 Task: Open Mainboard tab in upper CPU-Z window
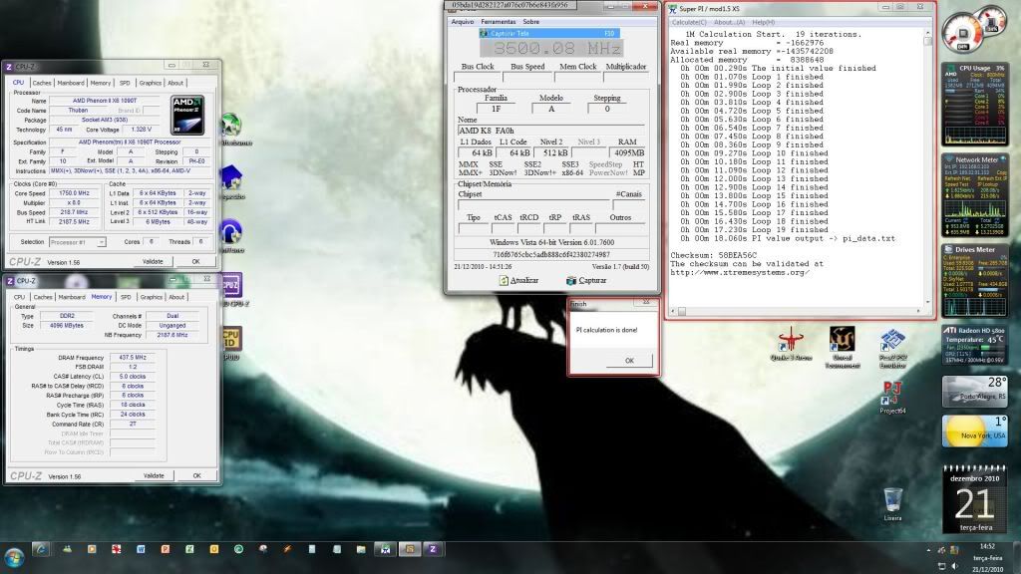coord(71,83)
